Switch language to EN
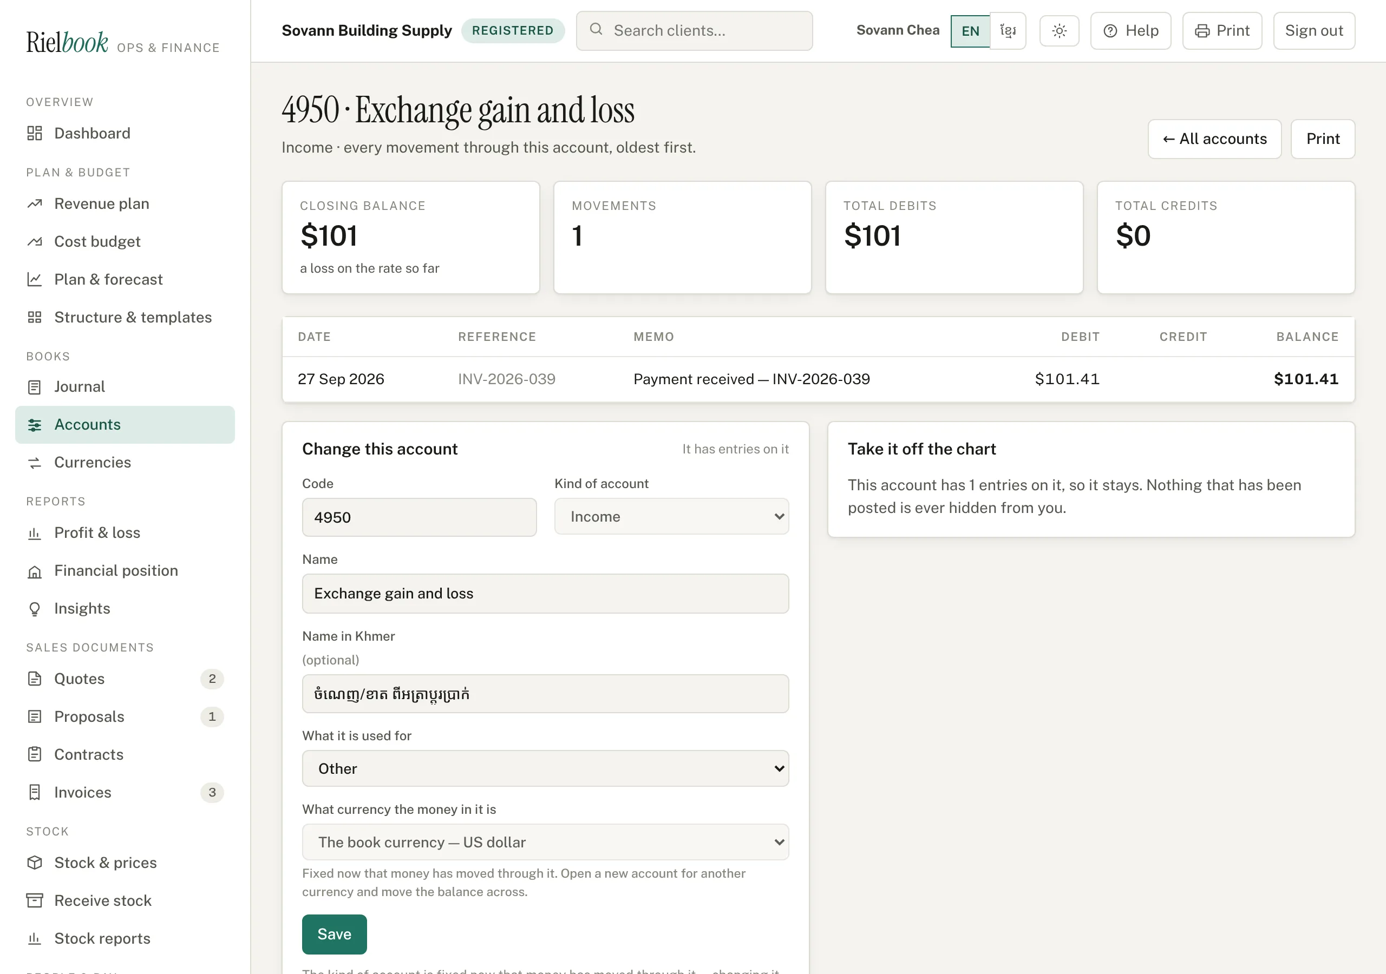The image size is (1386, 974). pos(970,31)
